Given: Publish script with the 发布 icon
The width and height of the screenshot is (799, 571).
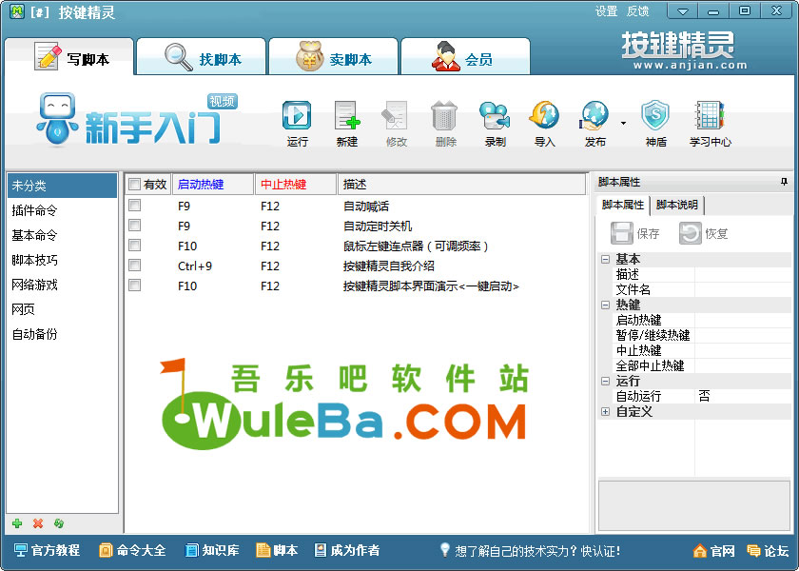Looking at the screenshot, I should pyautogui.click(x=594, y=124).
